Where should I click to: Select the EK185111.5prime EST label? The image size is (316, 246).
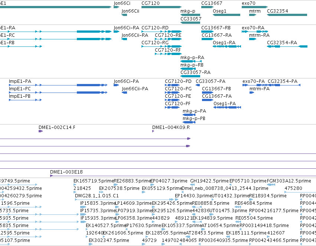pos(246,233)
